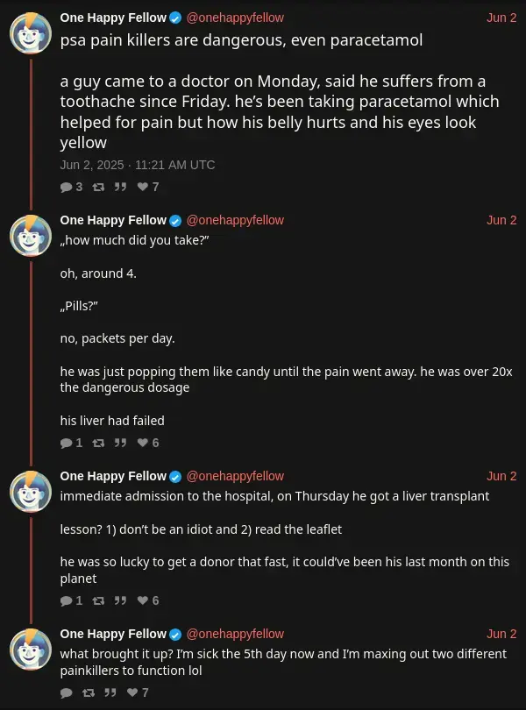The height and width of the screenshot is (710, 526).
Task: Quote the first tweet via quote icon
Action: (121, 187)
